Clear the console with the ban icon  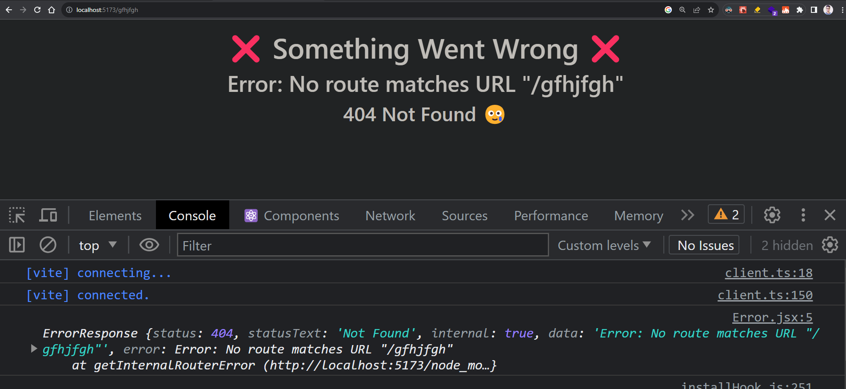[x=48, y=245]
